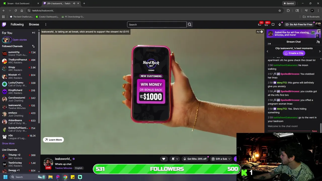Click the address bar URL

(x=43, y=11)
